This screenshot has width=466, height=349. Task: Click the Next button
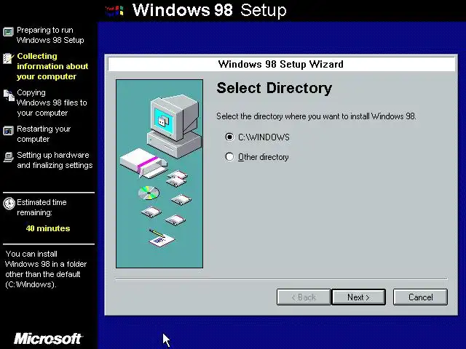point(358,297)
